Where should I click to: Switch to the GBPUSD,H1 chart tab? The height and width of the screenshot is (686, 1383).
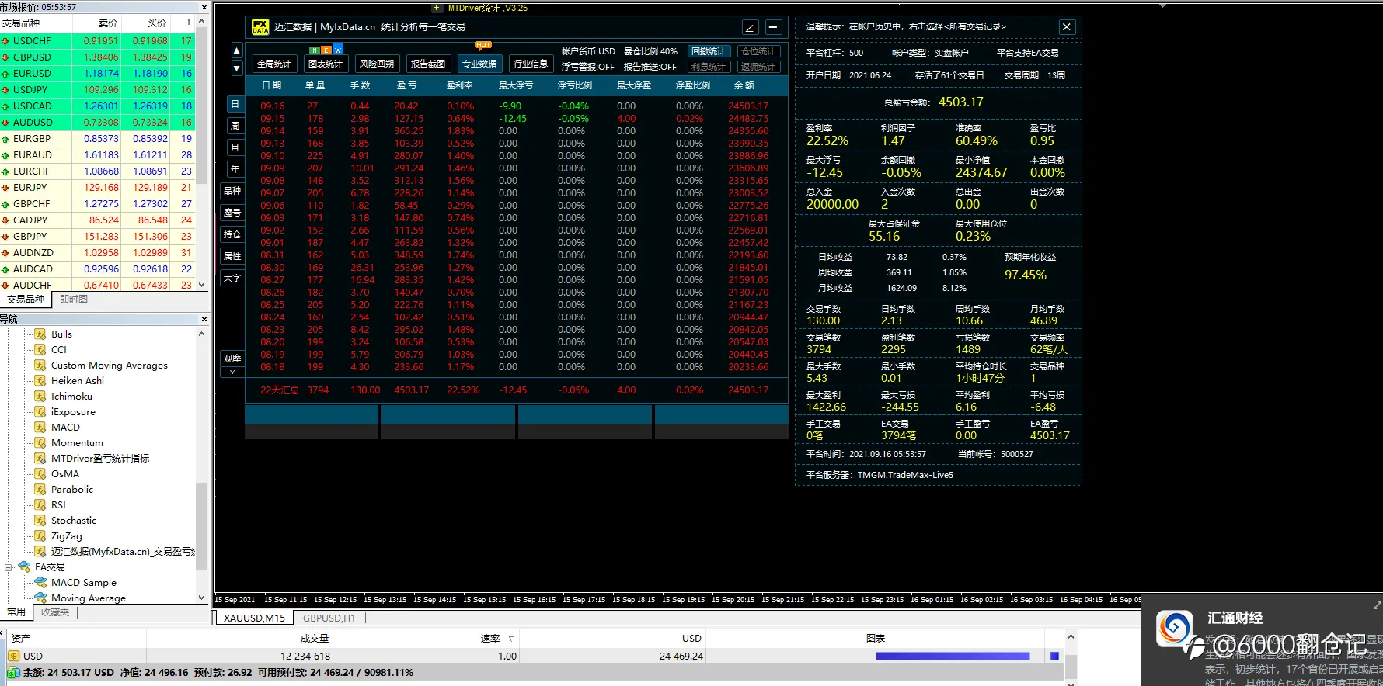click(x=329, y=618)
